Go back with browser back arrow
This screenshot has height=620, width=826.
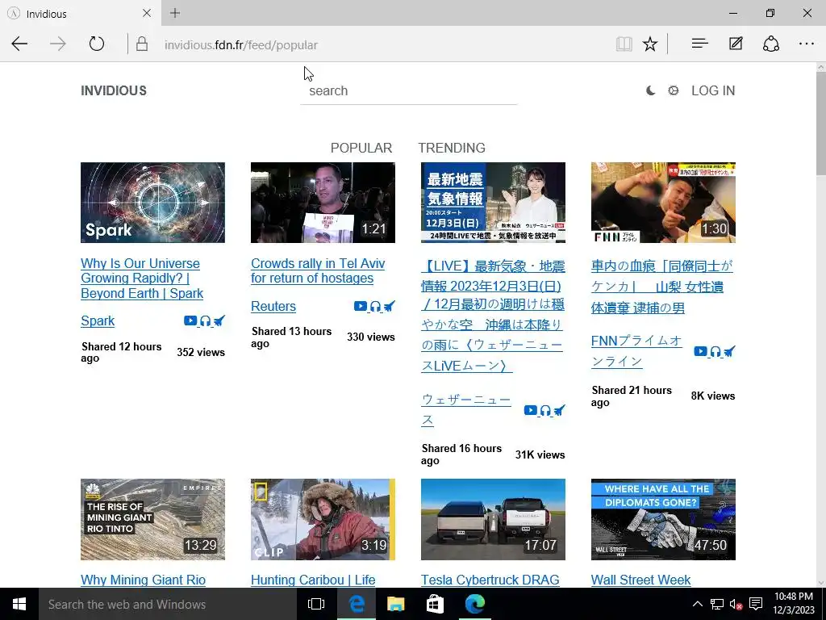[19, 44]
